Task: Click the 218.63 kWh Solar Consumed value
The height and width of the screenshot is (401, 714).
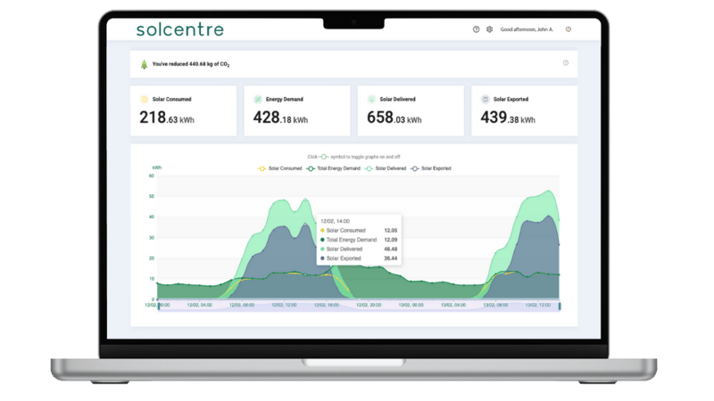Action: (x=167, y=118)
